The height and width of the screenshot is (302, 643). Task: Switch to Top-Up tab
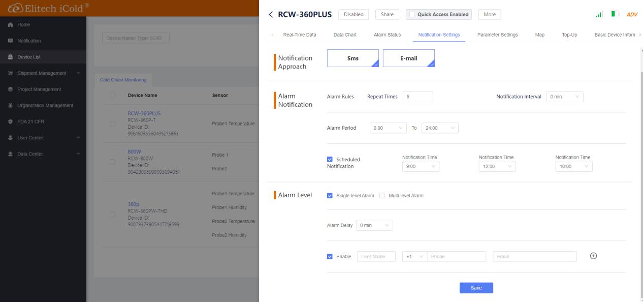pyautogui.click(x=570, y=35)
